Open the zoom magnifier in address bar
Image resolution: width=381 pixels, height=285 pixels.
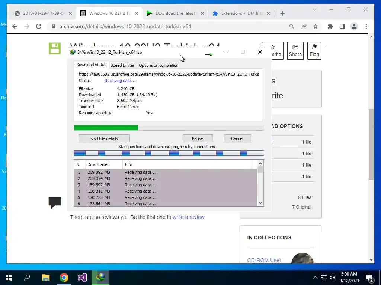(292, 26)
